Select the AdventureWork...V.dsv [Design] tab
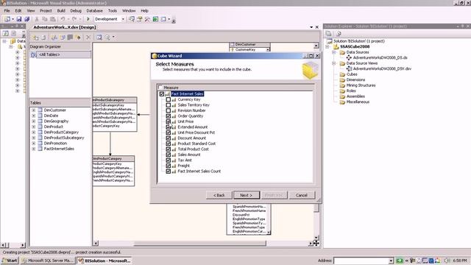This screenshot has height=265, width=471. pyautogui.click(x=64, y=27)
